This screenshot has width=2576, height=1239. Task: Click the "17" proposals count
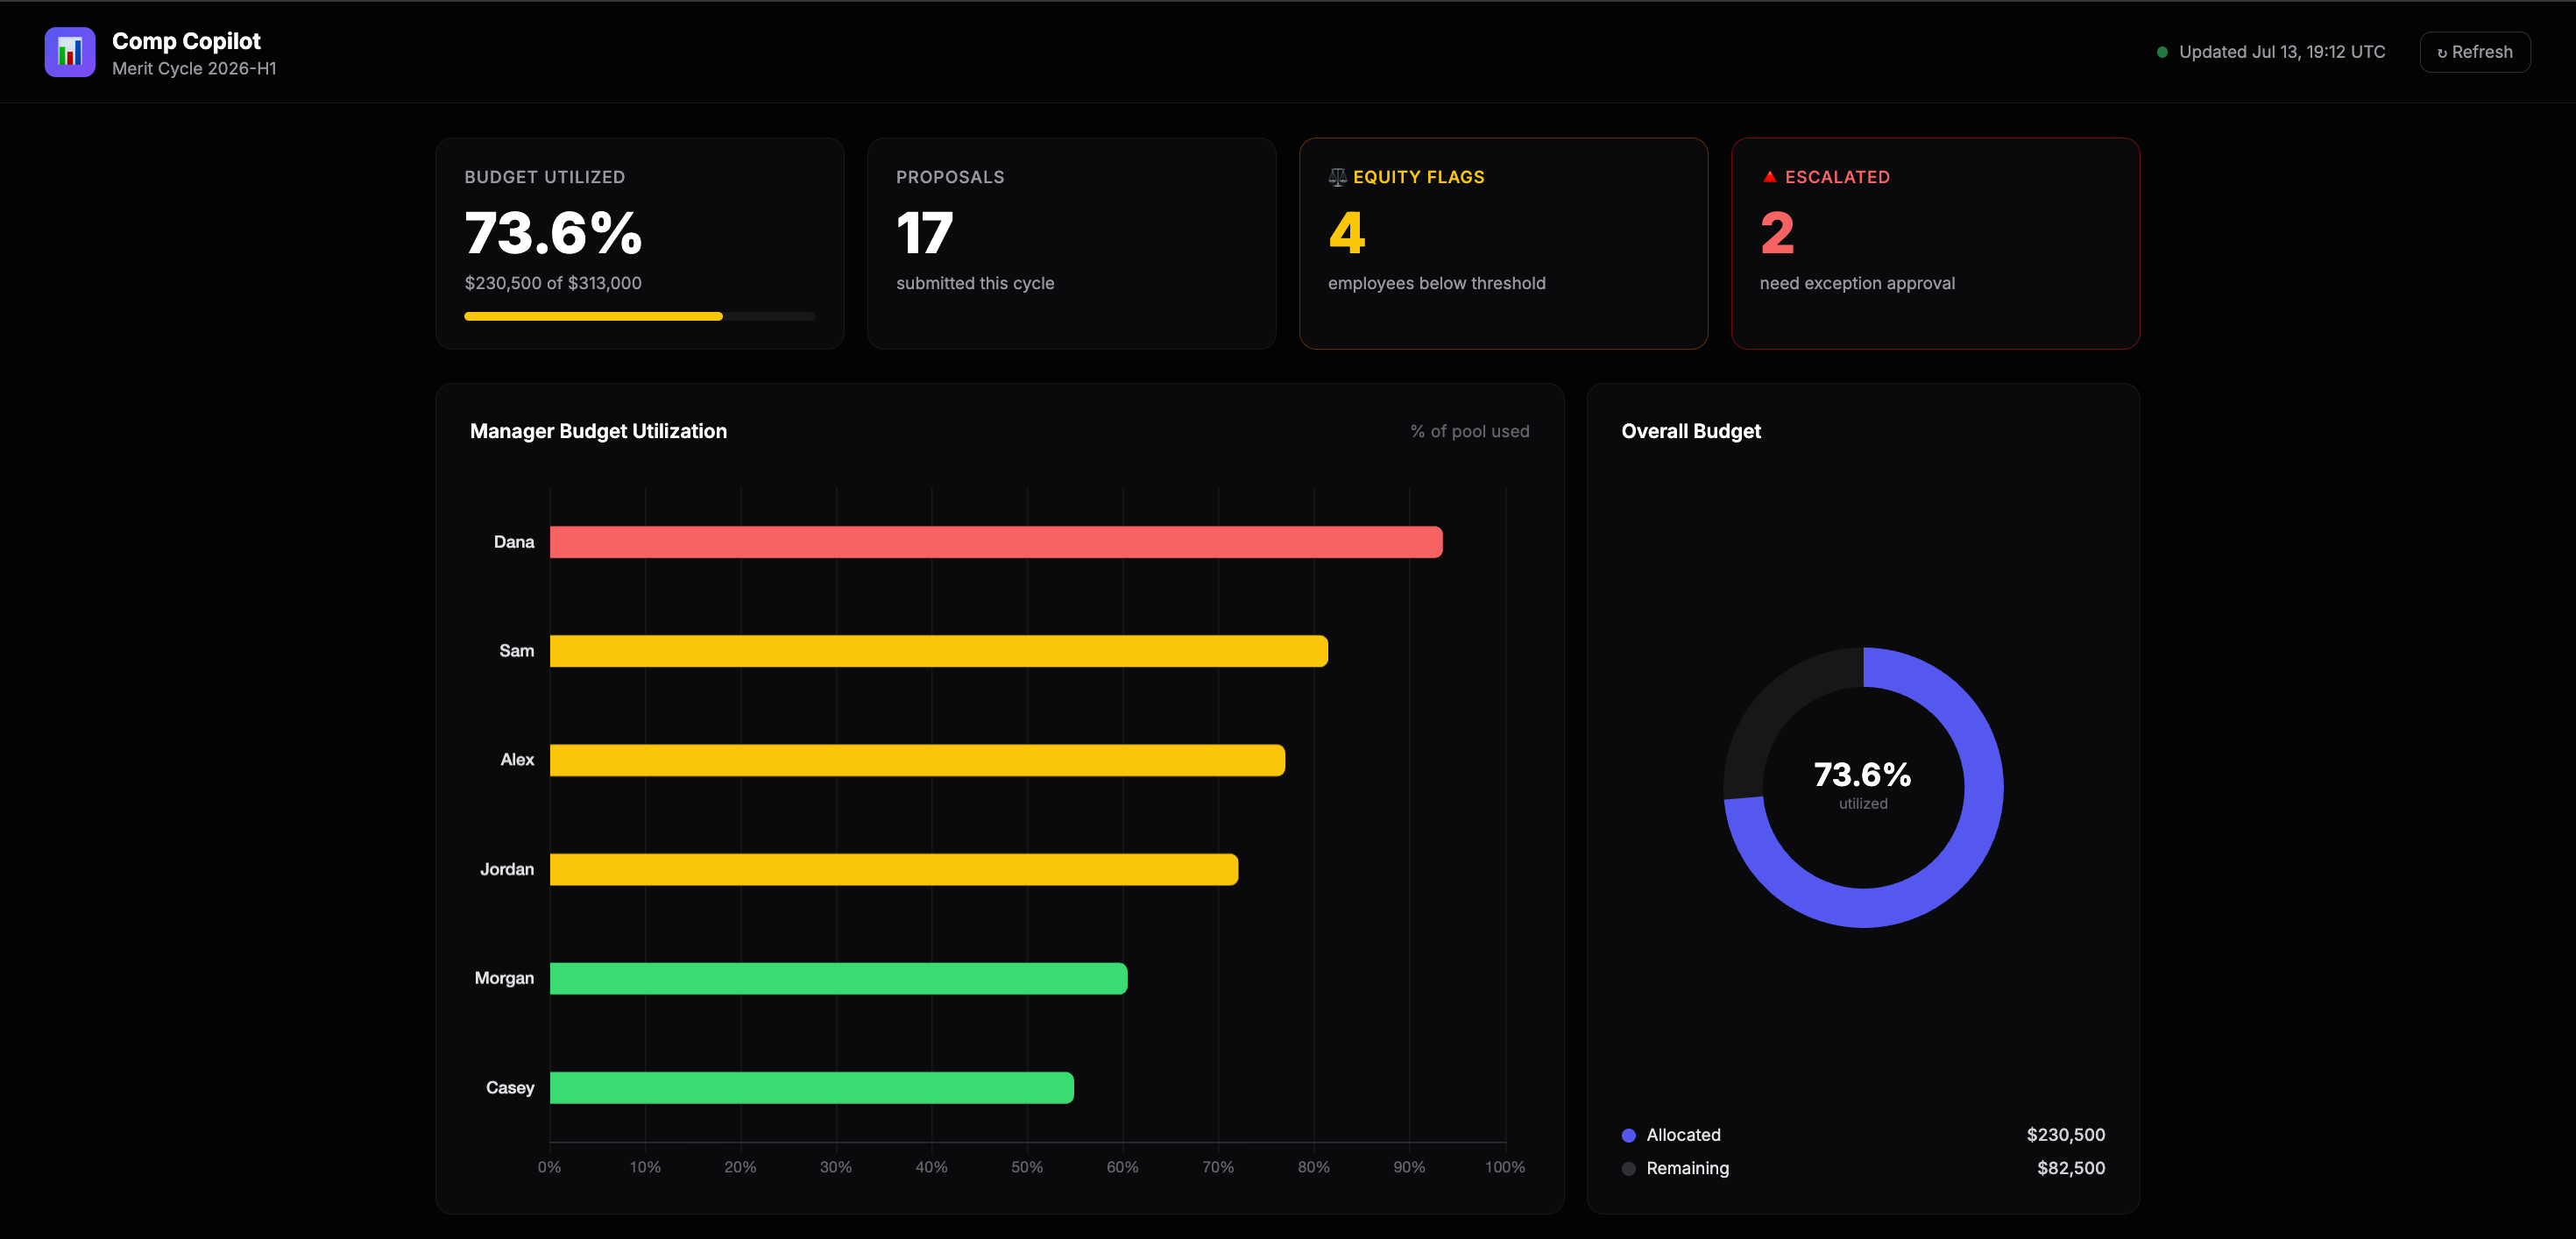tap(925, 232)
